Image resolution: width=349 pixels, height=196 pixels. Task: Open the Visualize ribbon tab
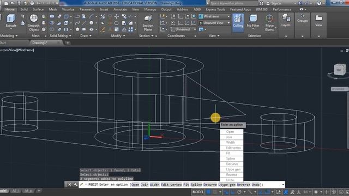[x=68, y=9]
